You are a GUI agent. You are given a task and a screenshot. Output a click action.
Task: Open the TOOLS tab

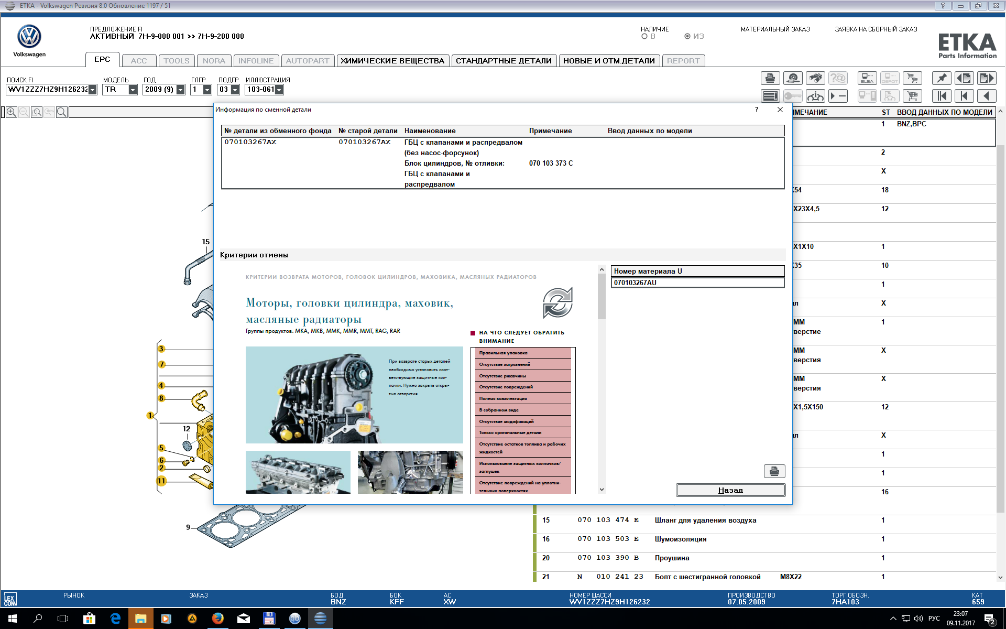pyautogui.click(x=177, y=61)
